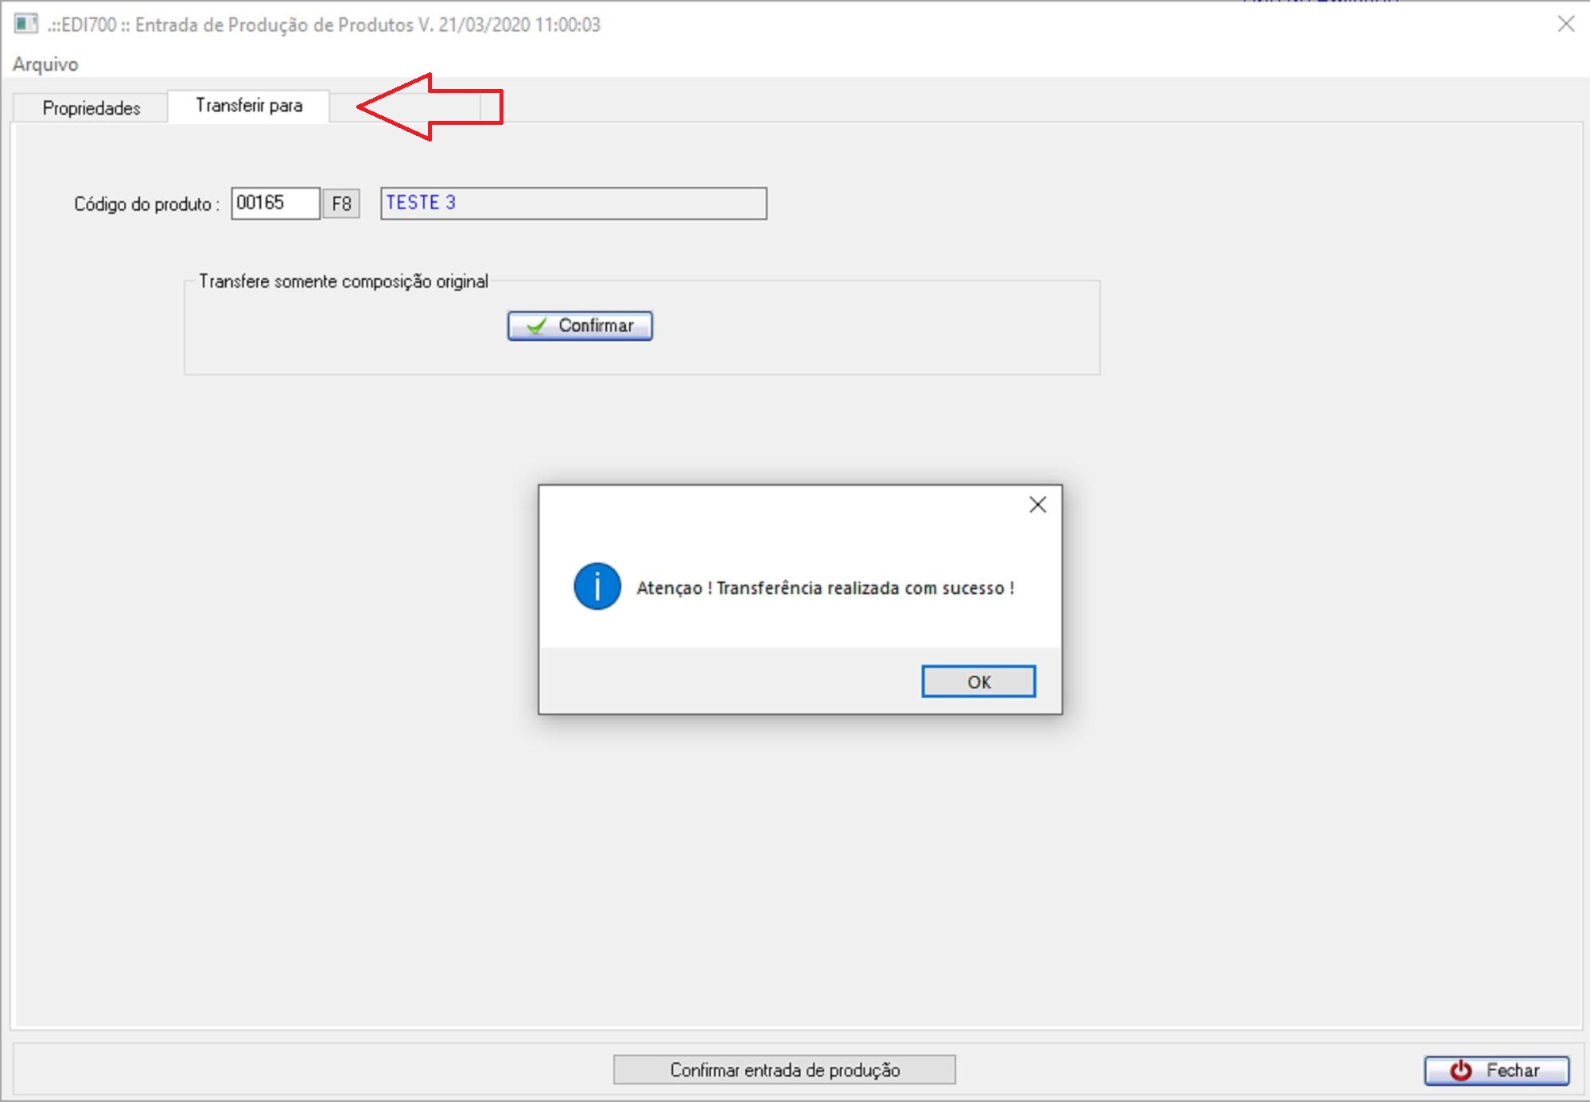
Task: Click Confirmar entrada de produção button
Action: click(x=784, y=1070)
